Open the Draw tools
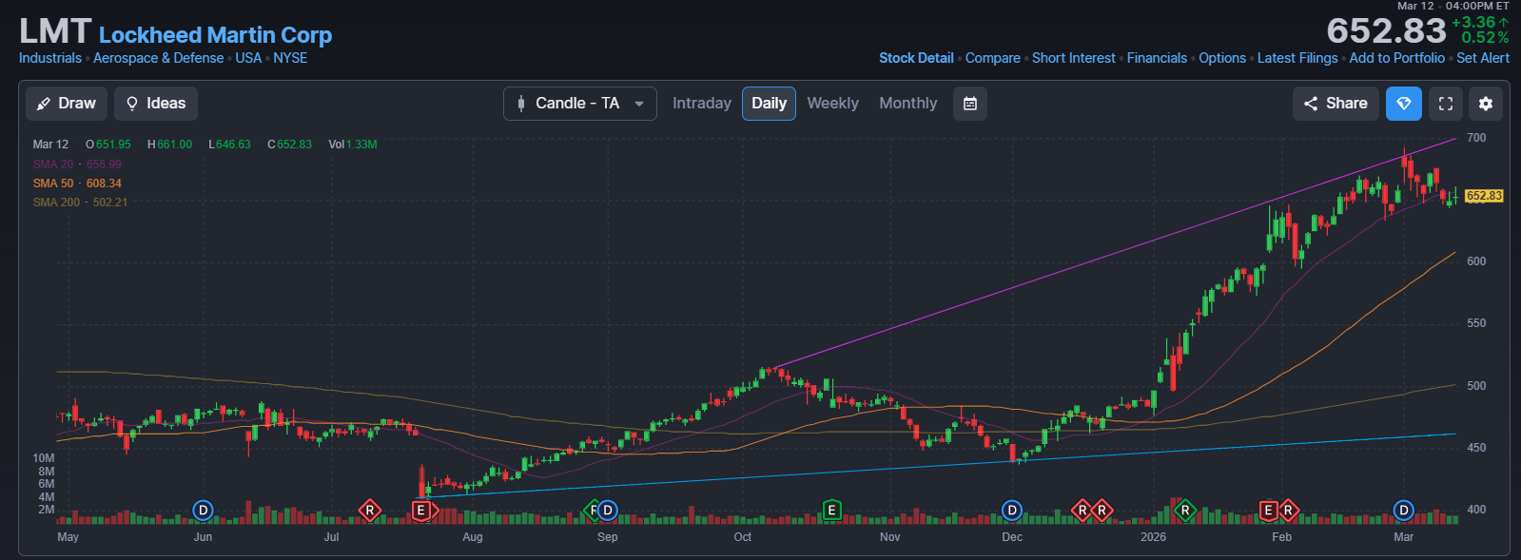The height and width of the screenshot is (560, 1521). click(67, 104)
